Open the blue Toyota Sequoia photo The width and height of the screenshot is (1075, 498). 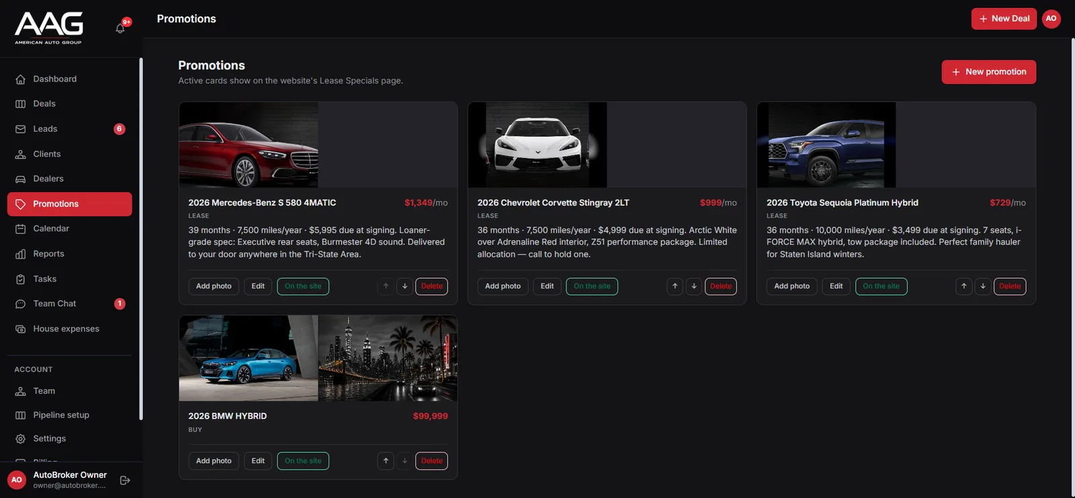[x=826, y=144]
